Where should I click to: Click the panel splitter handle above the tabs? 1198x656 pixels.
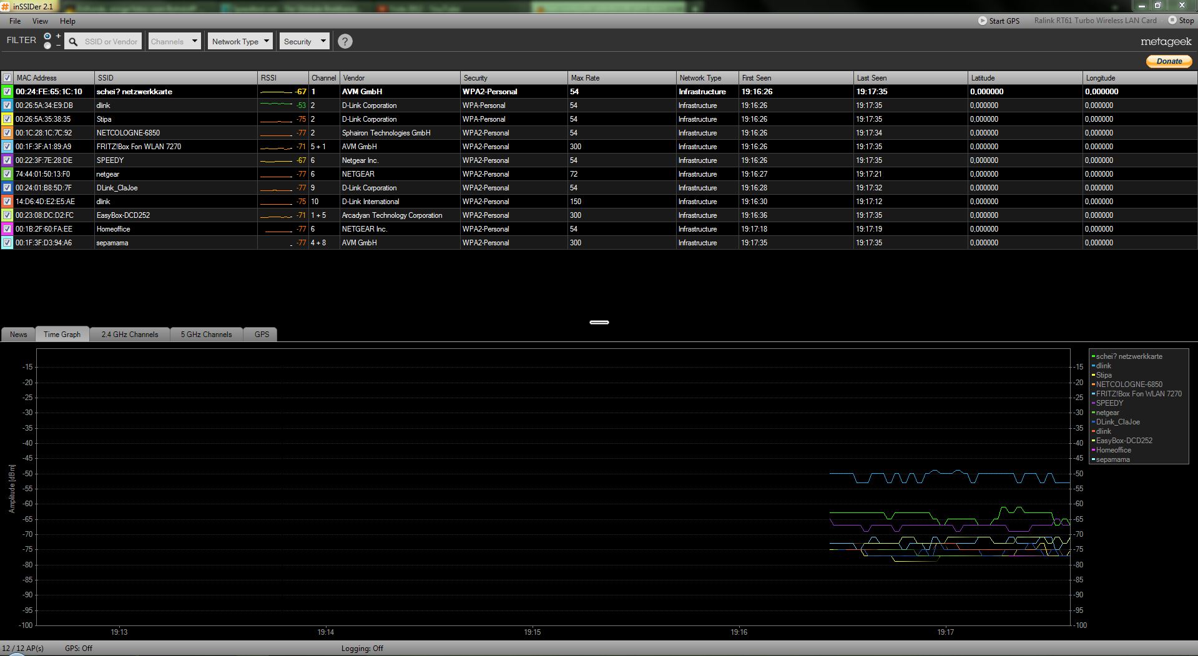point(599,322)
